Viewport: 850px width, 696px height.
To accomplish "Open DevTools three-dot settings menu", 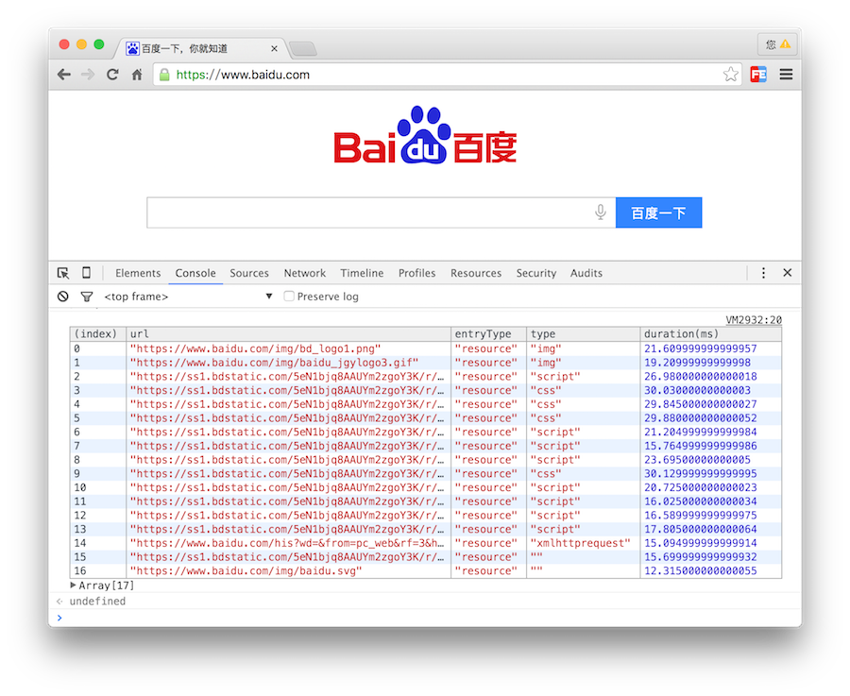I will [x=763, y=273].
